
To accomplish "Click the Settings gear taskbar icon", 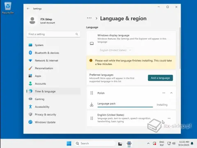I will [x=129, y=143].
